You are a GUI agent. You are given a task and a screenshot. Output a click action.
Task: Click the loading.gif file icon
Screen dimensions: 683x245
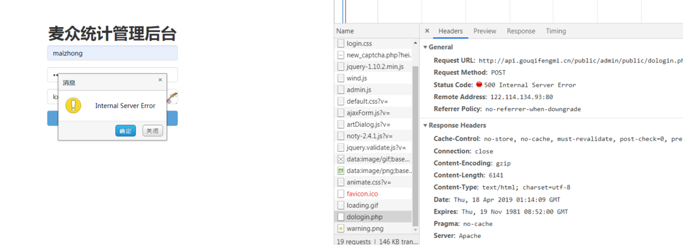(x=341, y=205)
